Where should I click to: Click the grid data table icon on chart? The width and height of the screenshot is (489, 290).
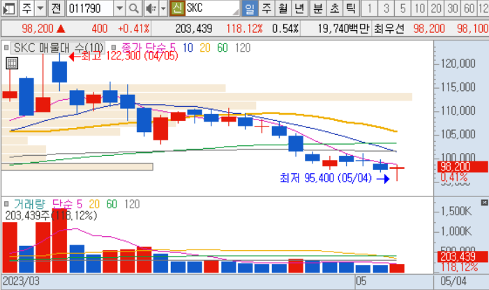point(12,64)
